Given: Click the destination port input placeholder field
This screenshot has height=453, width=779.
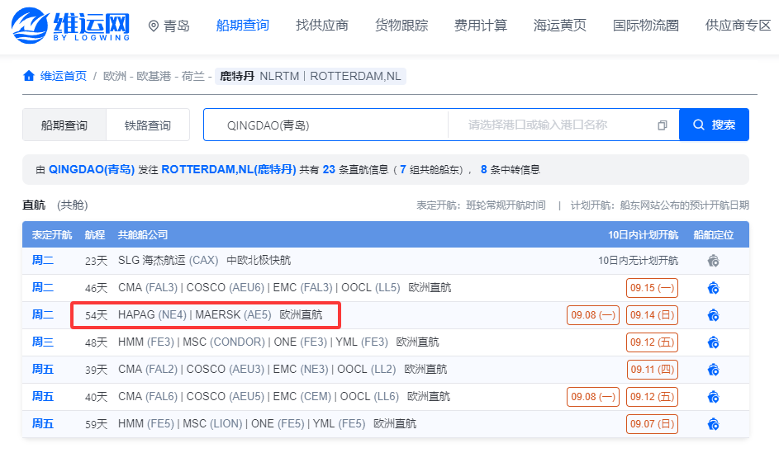Looking at the screenshot, I should click(x=552, y=125).
